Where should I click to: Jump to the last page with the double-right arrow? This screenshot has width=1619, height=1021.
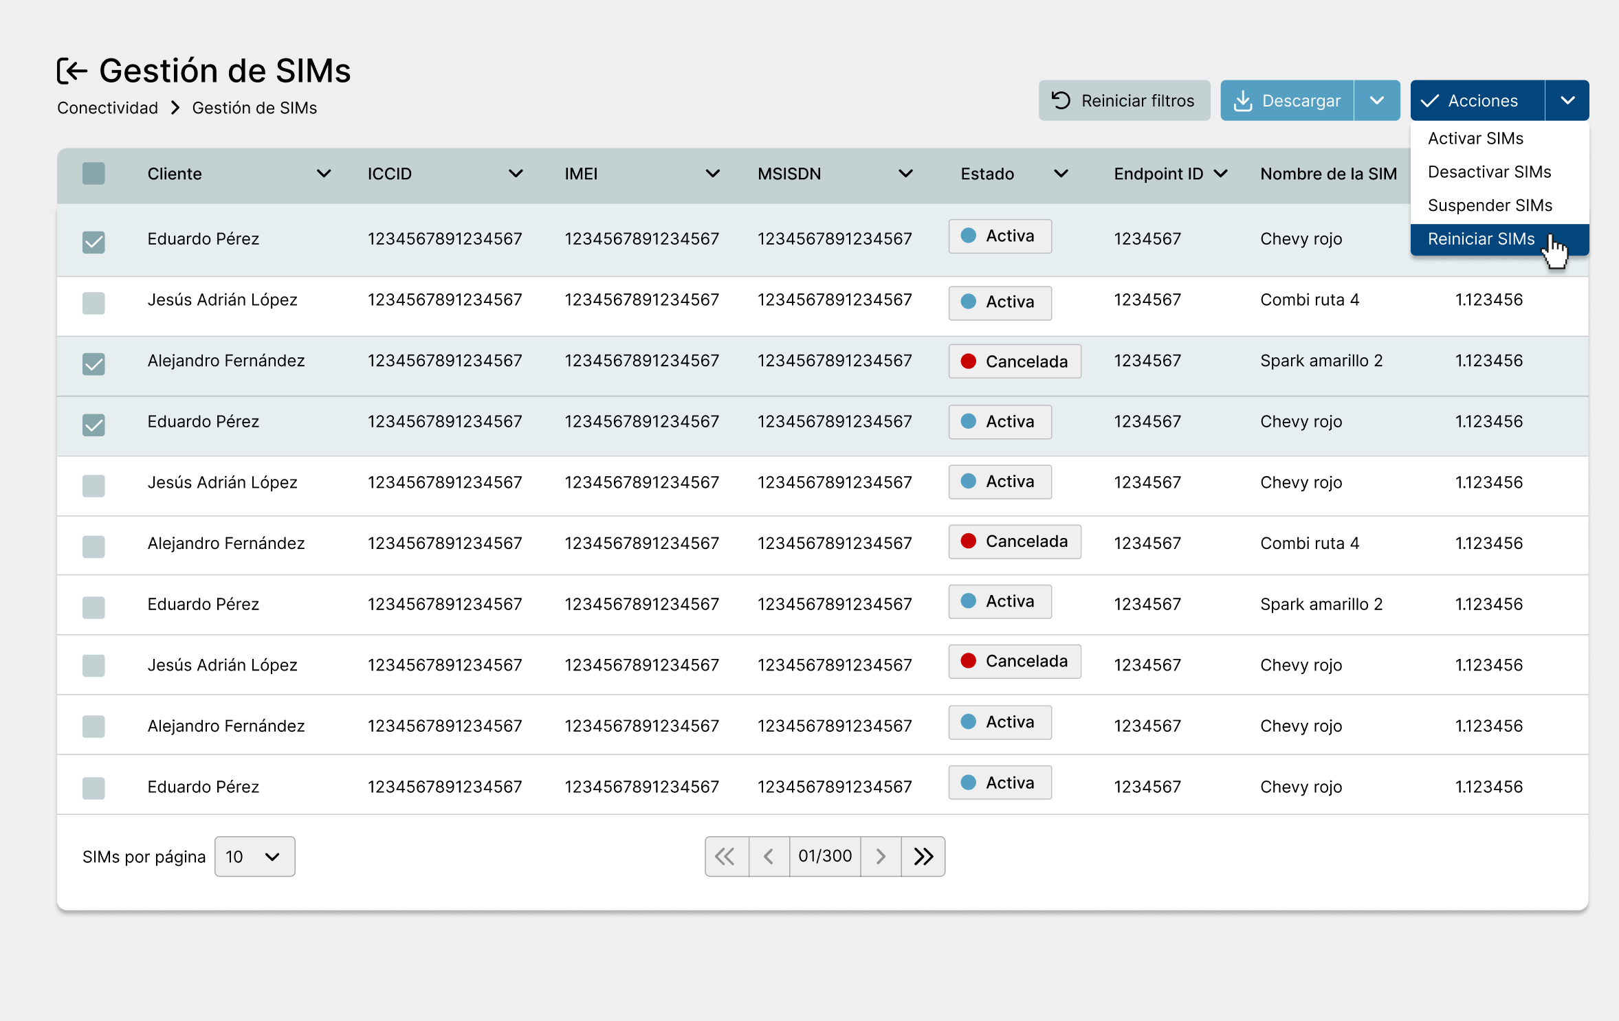point(923,856)
